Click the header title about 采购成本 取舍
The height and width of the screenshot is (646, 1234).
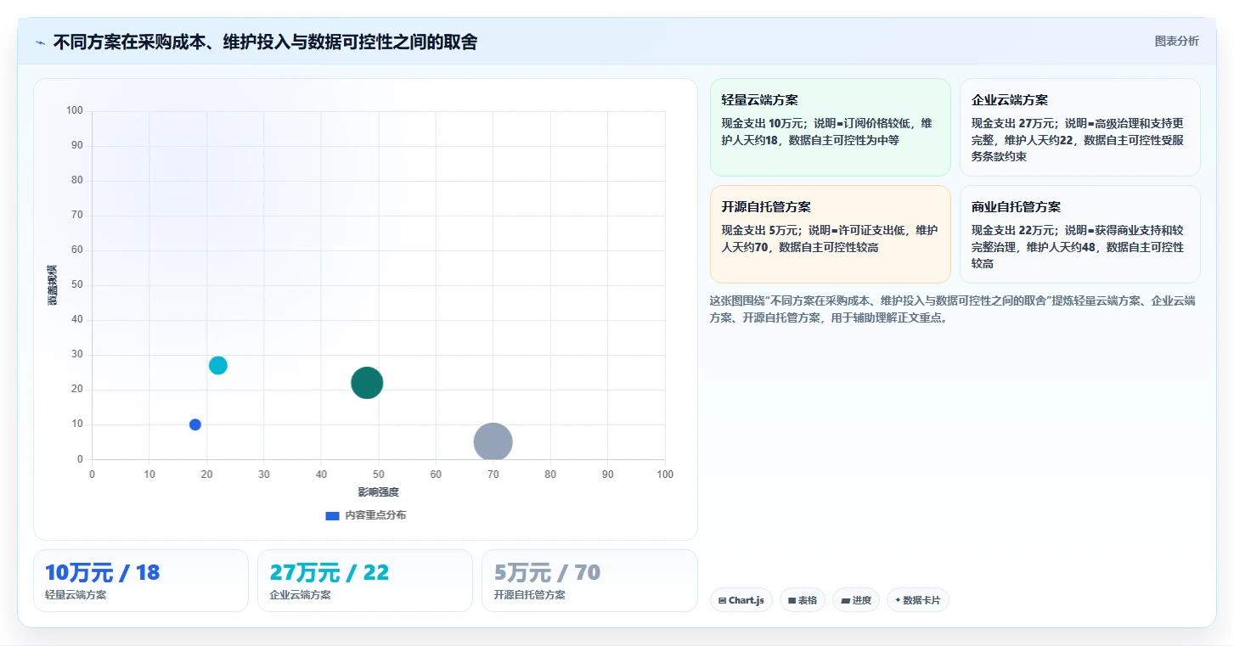point(265,42)
